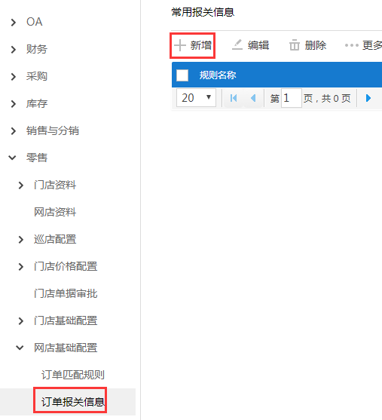Go to next page arrow icon

click(368, 98)
